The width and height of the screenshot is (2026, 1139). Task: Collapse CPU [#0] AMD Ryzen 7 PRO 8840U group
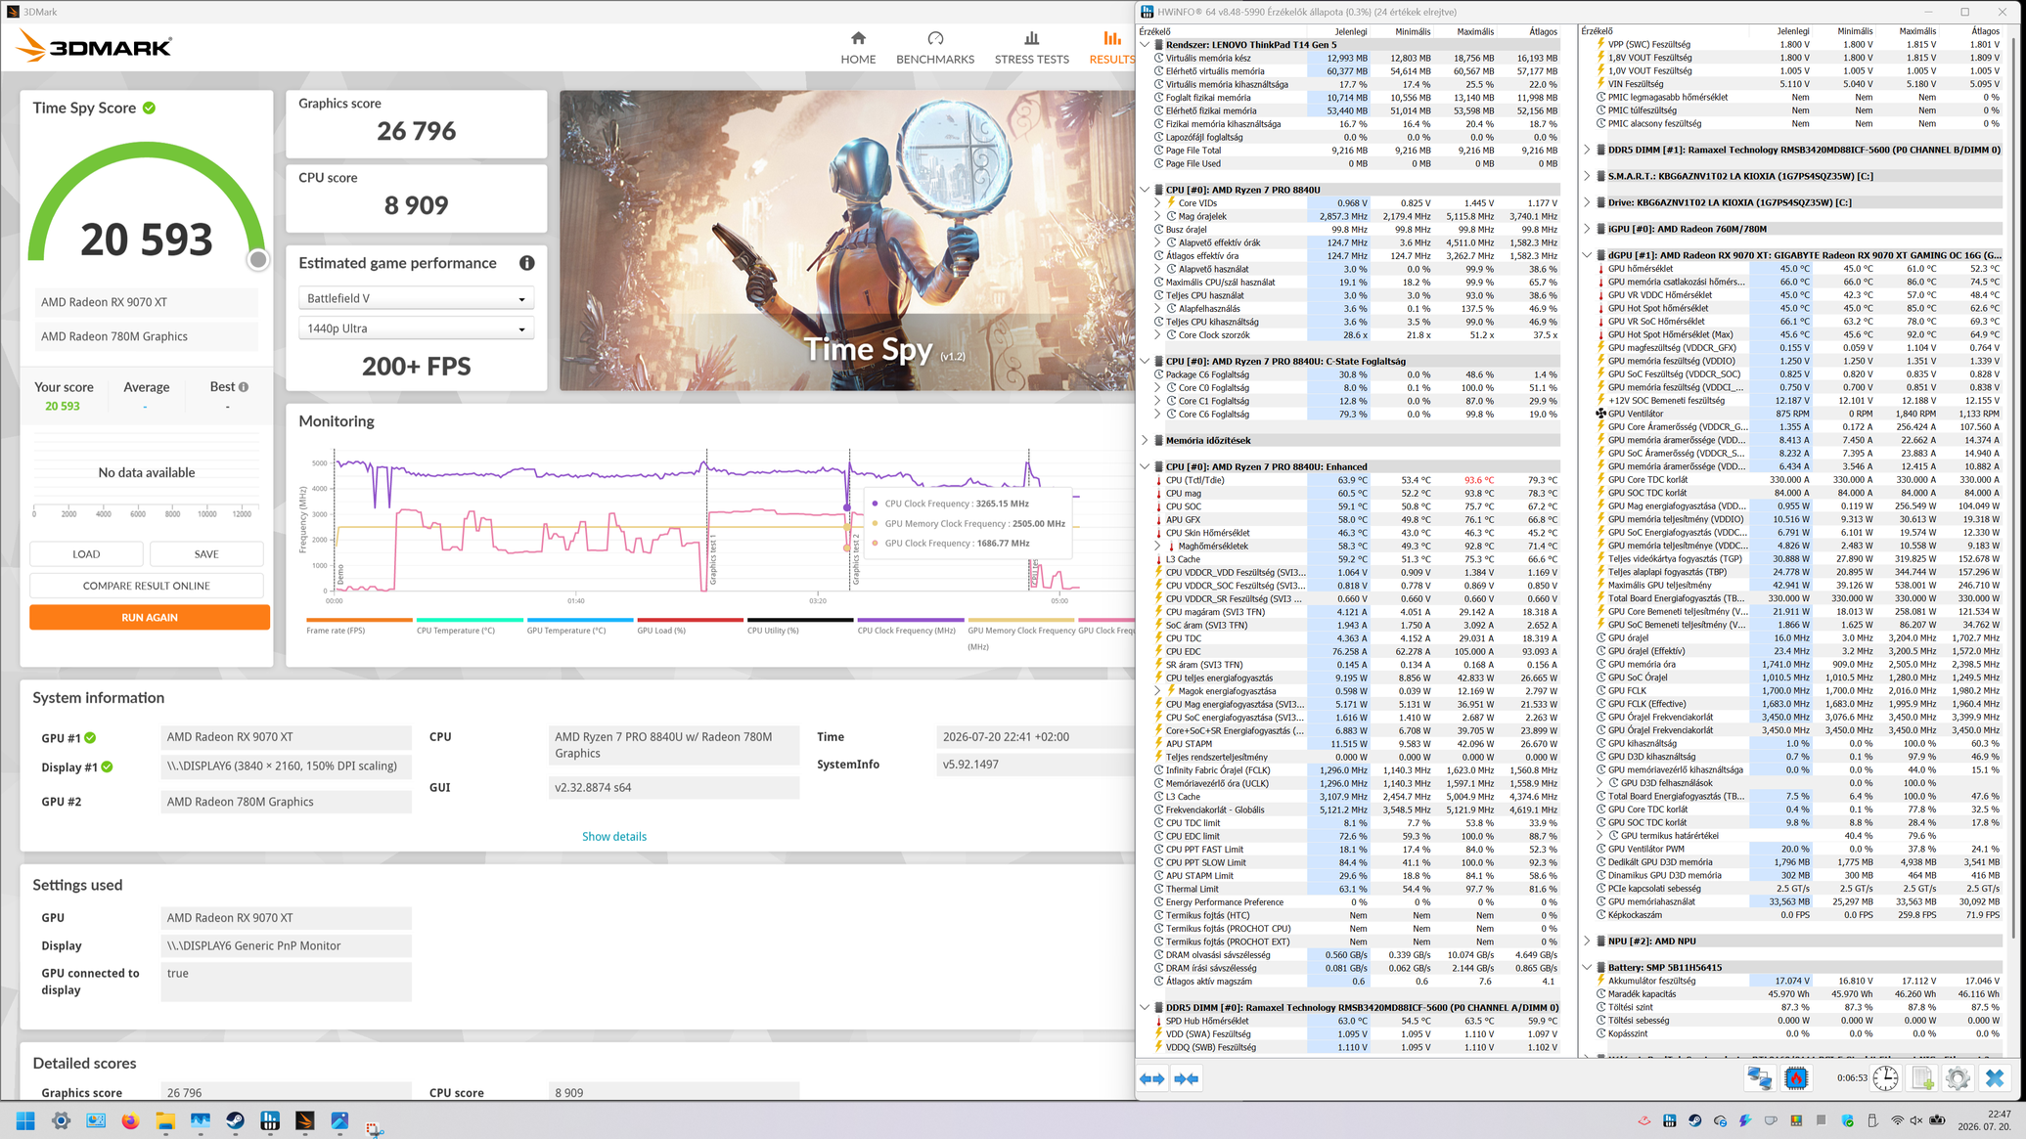(x=1145, y=190)
